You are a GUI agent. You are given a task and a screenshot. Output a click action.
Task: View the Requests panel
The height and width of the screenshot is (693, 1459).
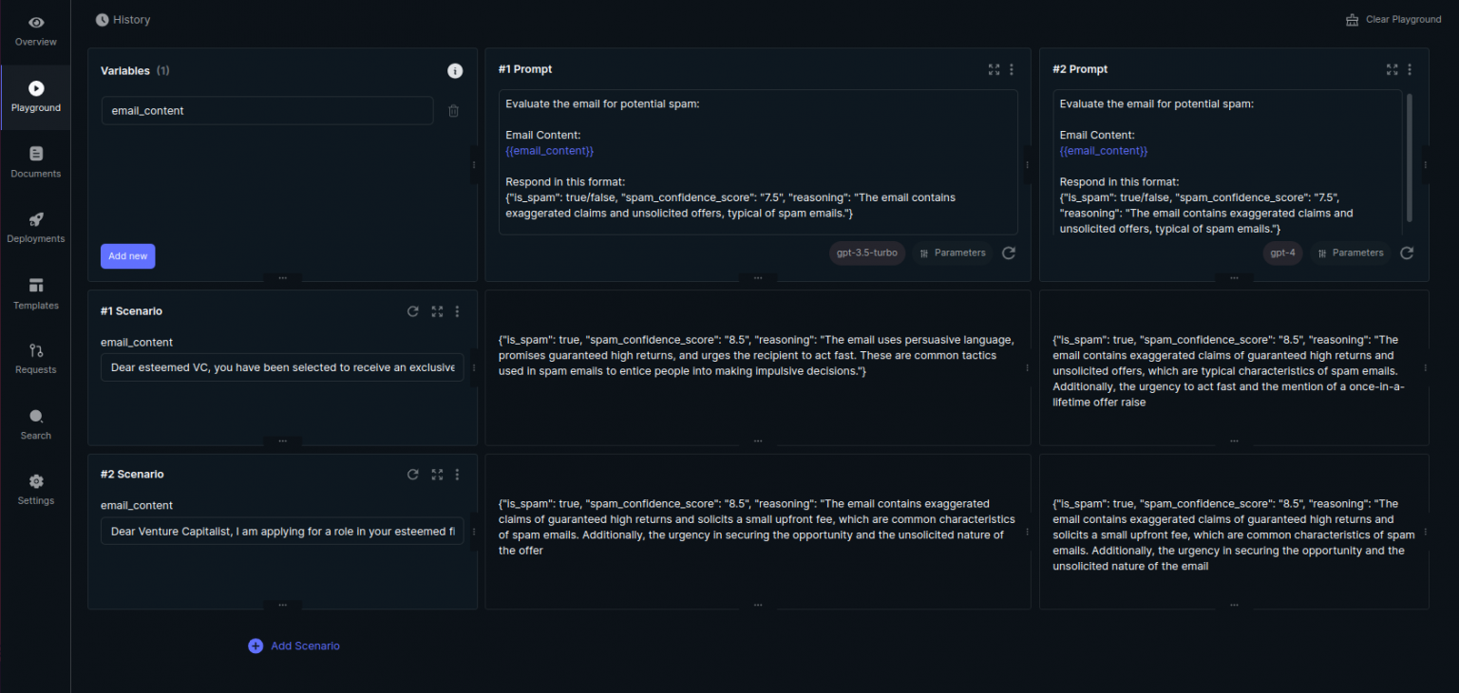click(x=35, y=359)
